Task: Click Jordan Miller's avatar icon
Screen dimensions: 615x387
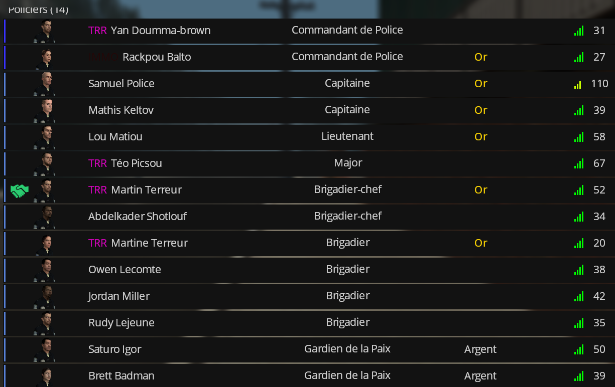Action: point(46,297)
